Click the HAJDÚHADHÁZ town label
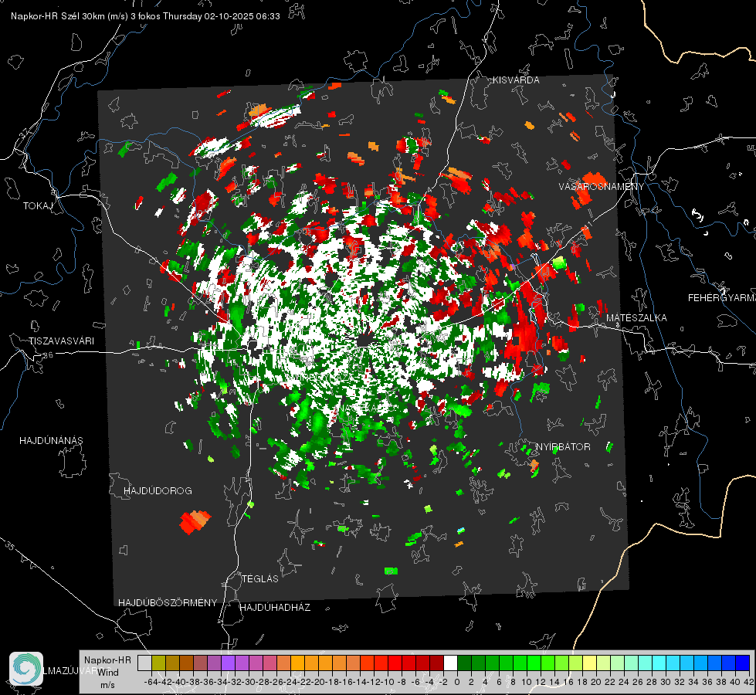This screenshot has height=695, width=756. (275, 607)
